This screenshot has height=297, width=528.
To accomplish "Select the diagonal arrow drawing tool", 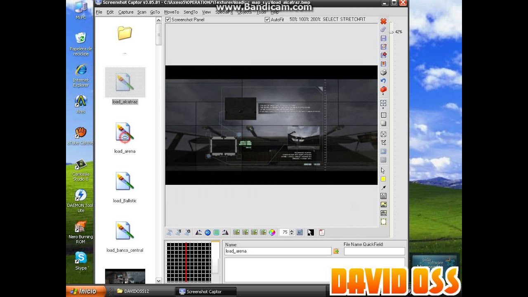I will [383, 188].
